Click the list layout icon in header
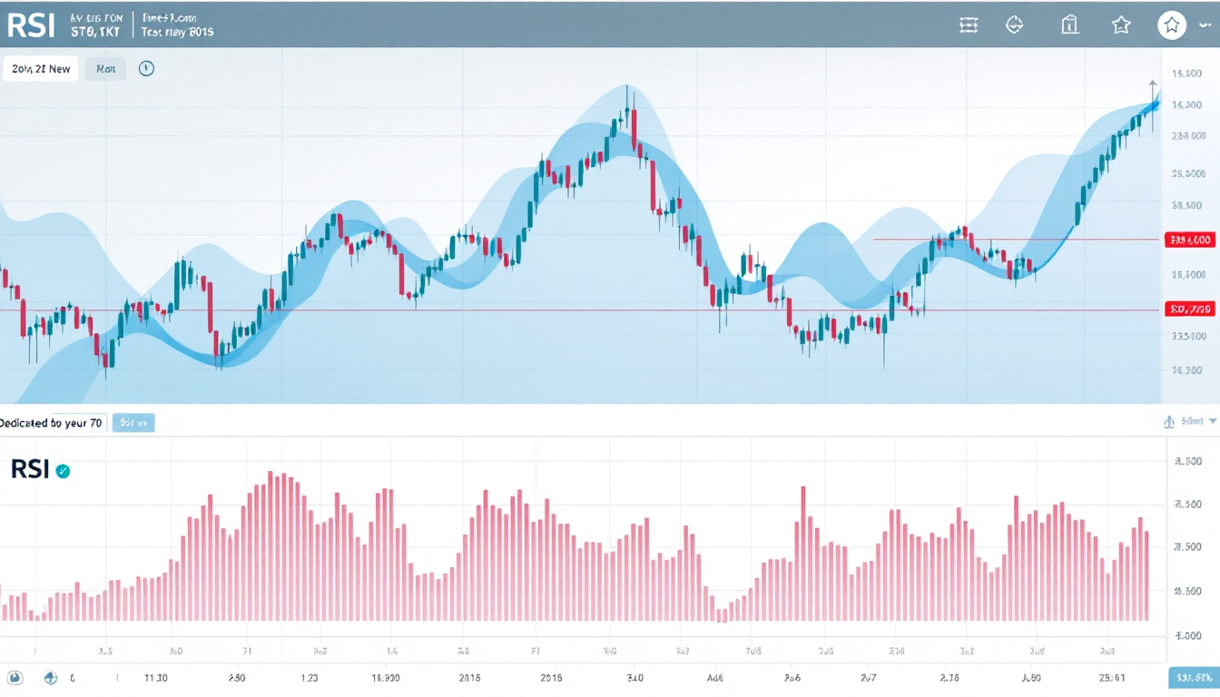 969,25
